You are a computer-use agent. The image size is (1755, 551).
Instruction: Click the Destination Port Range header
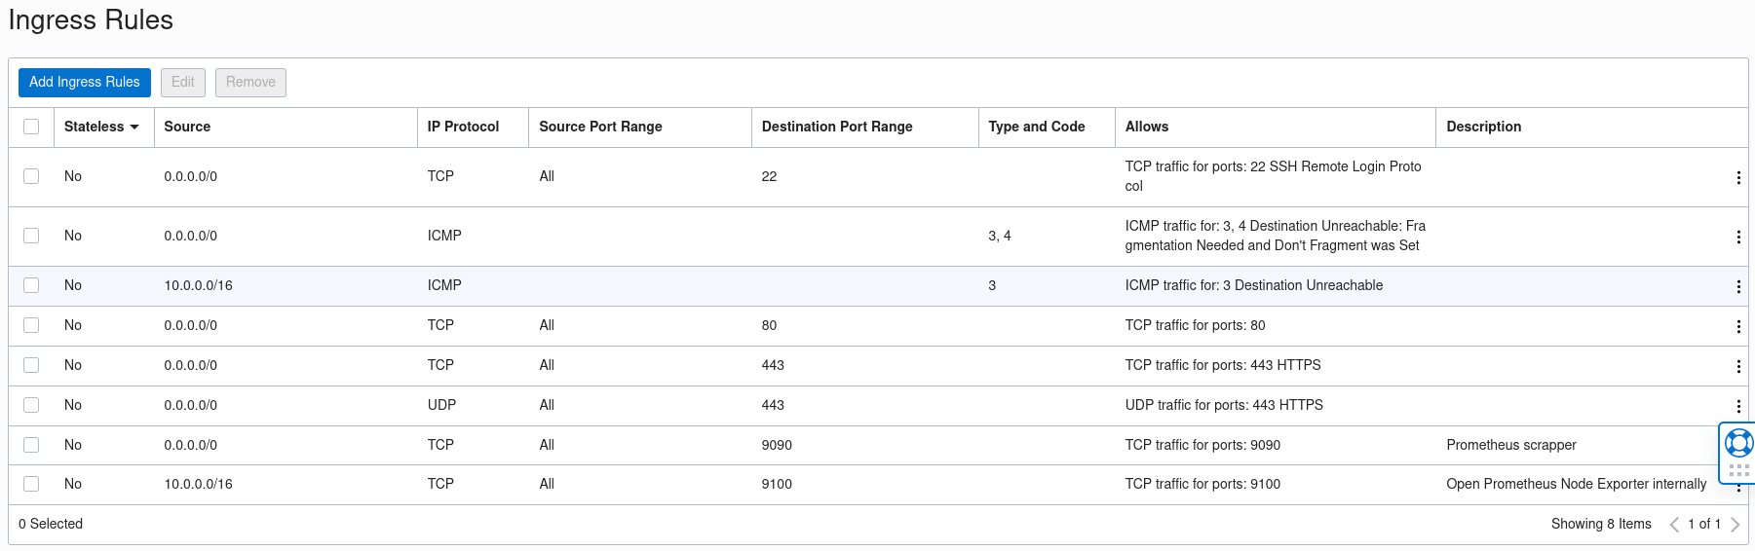tap(837, 127)
